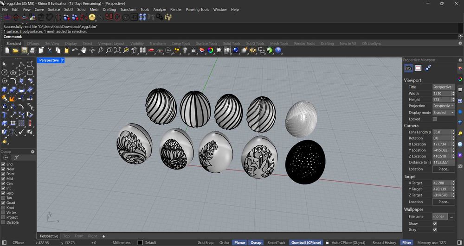The width and height of the screenshot is (464, 246).
Task: Click the Z Target stepper arrows
Action: click(x=453, y=195)
